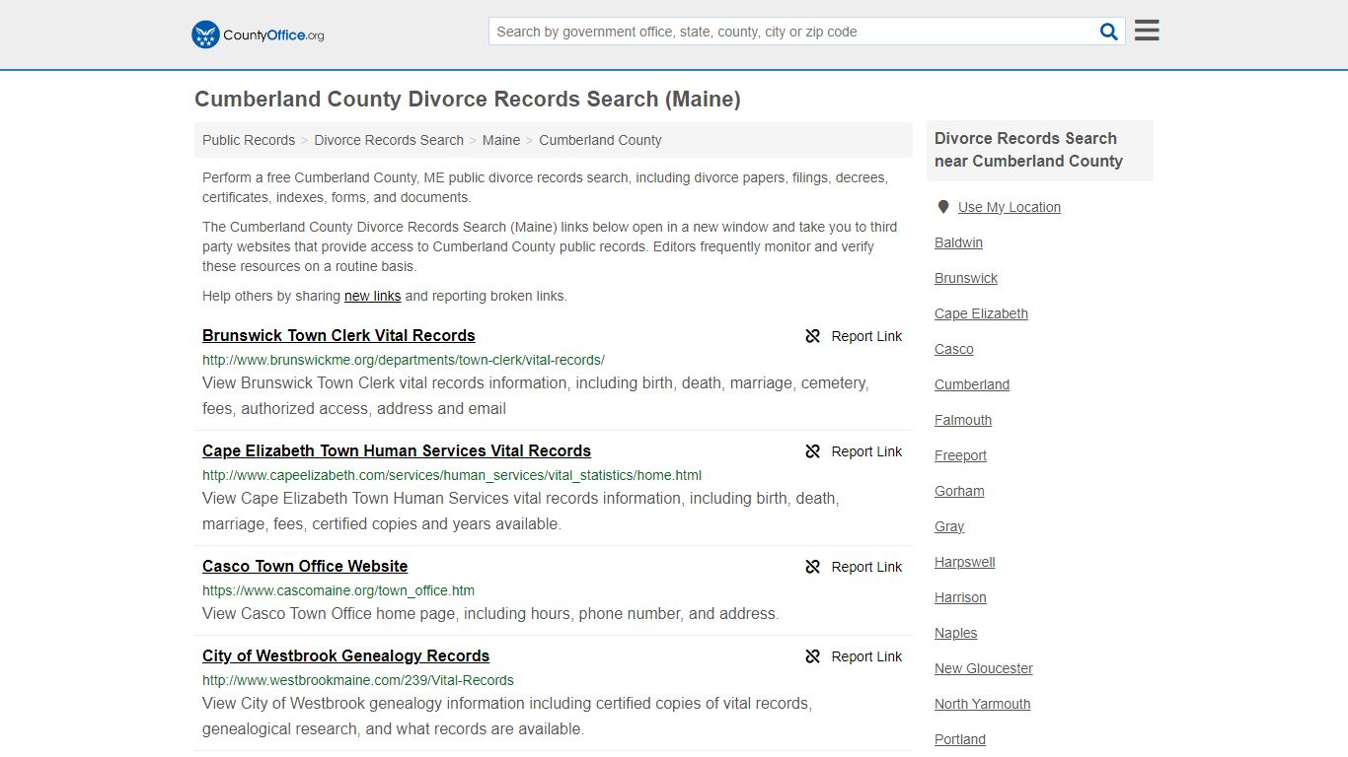Image resolution: width=1348 pixels, height=757 pixels.
Task: Open Cape Elizabeth in nearby list
Action: coord(981,313)
